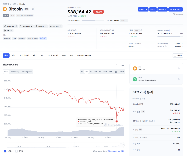Open the 등급 tab

click(64, 55)
